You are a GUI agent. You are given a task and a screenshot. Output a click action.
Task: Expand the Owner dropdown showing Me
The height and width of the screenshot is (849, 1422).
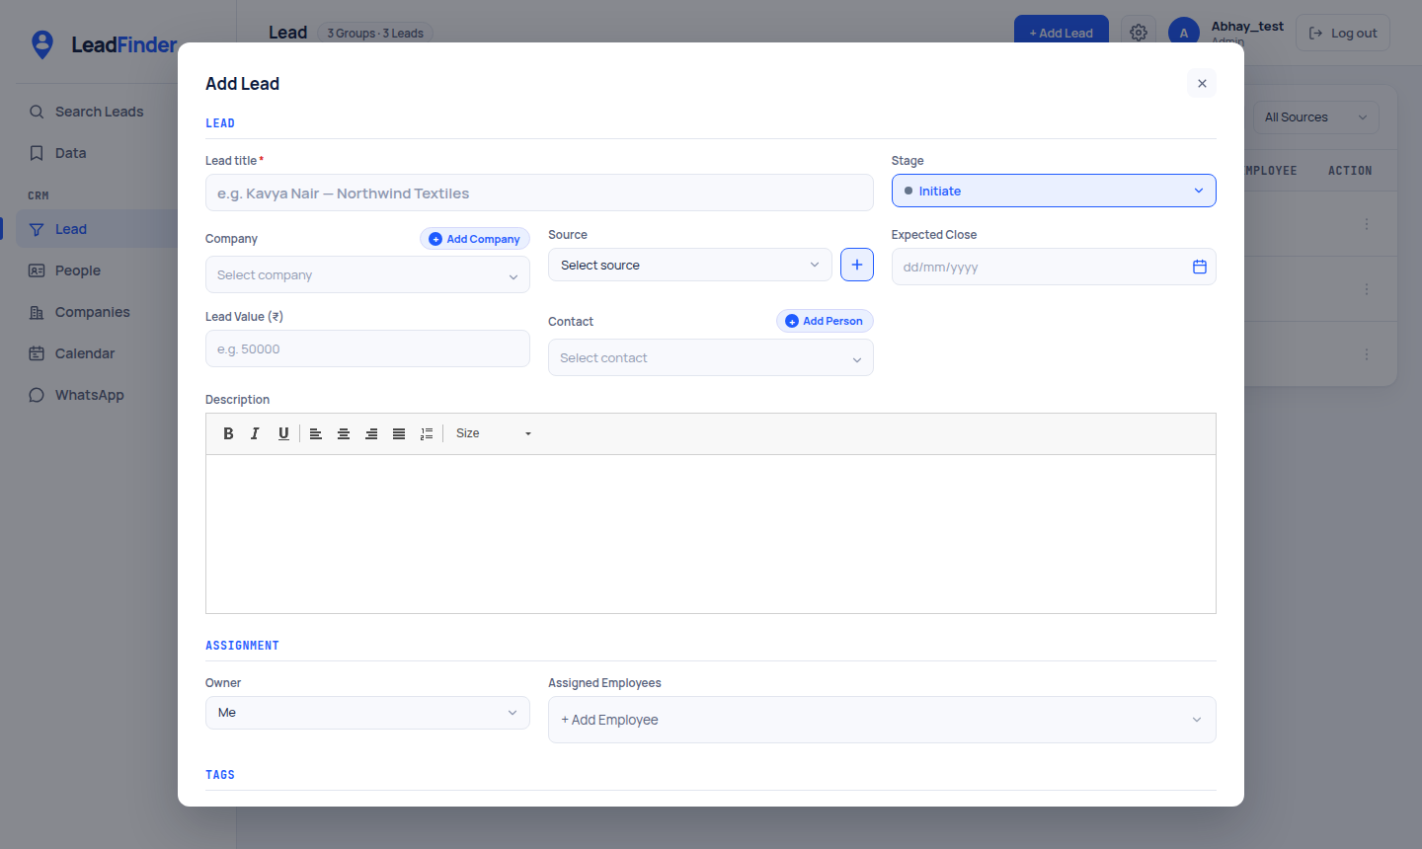[367, 713]
